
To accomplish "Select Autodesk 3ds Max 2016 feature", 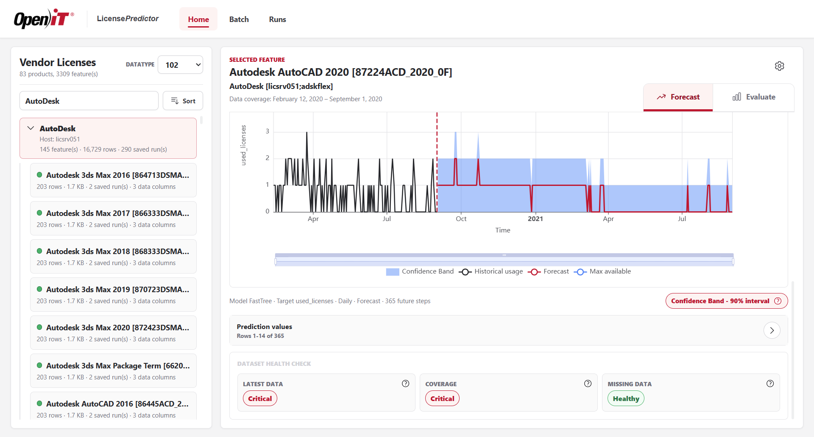I will pos(113,180).
